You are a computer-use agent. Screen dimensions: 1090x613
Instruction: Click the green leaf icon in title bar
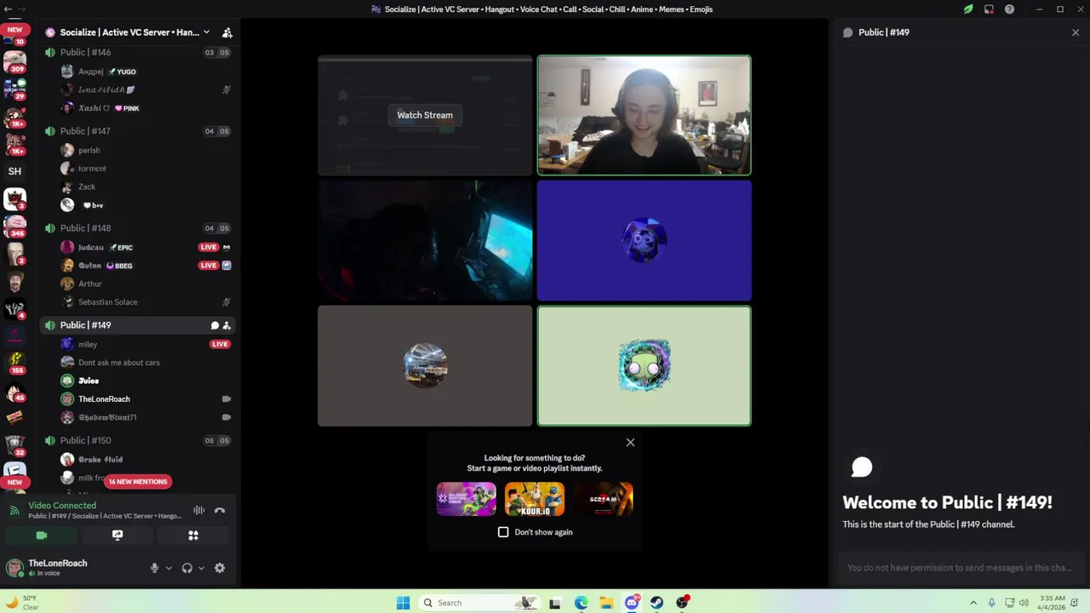[x=968, y=9]
